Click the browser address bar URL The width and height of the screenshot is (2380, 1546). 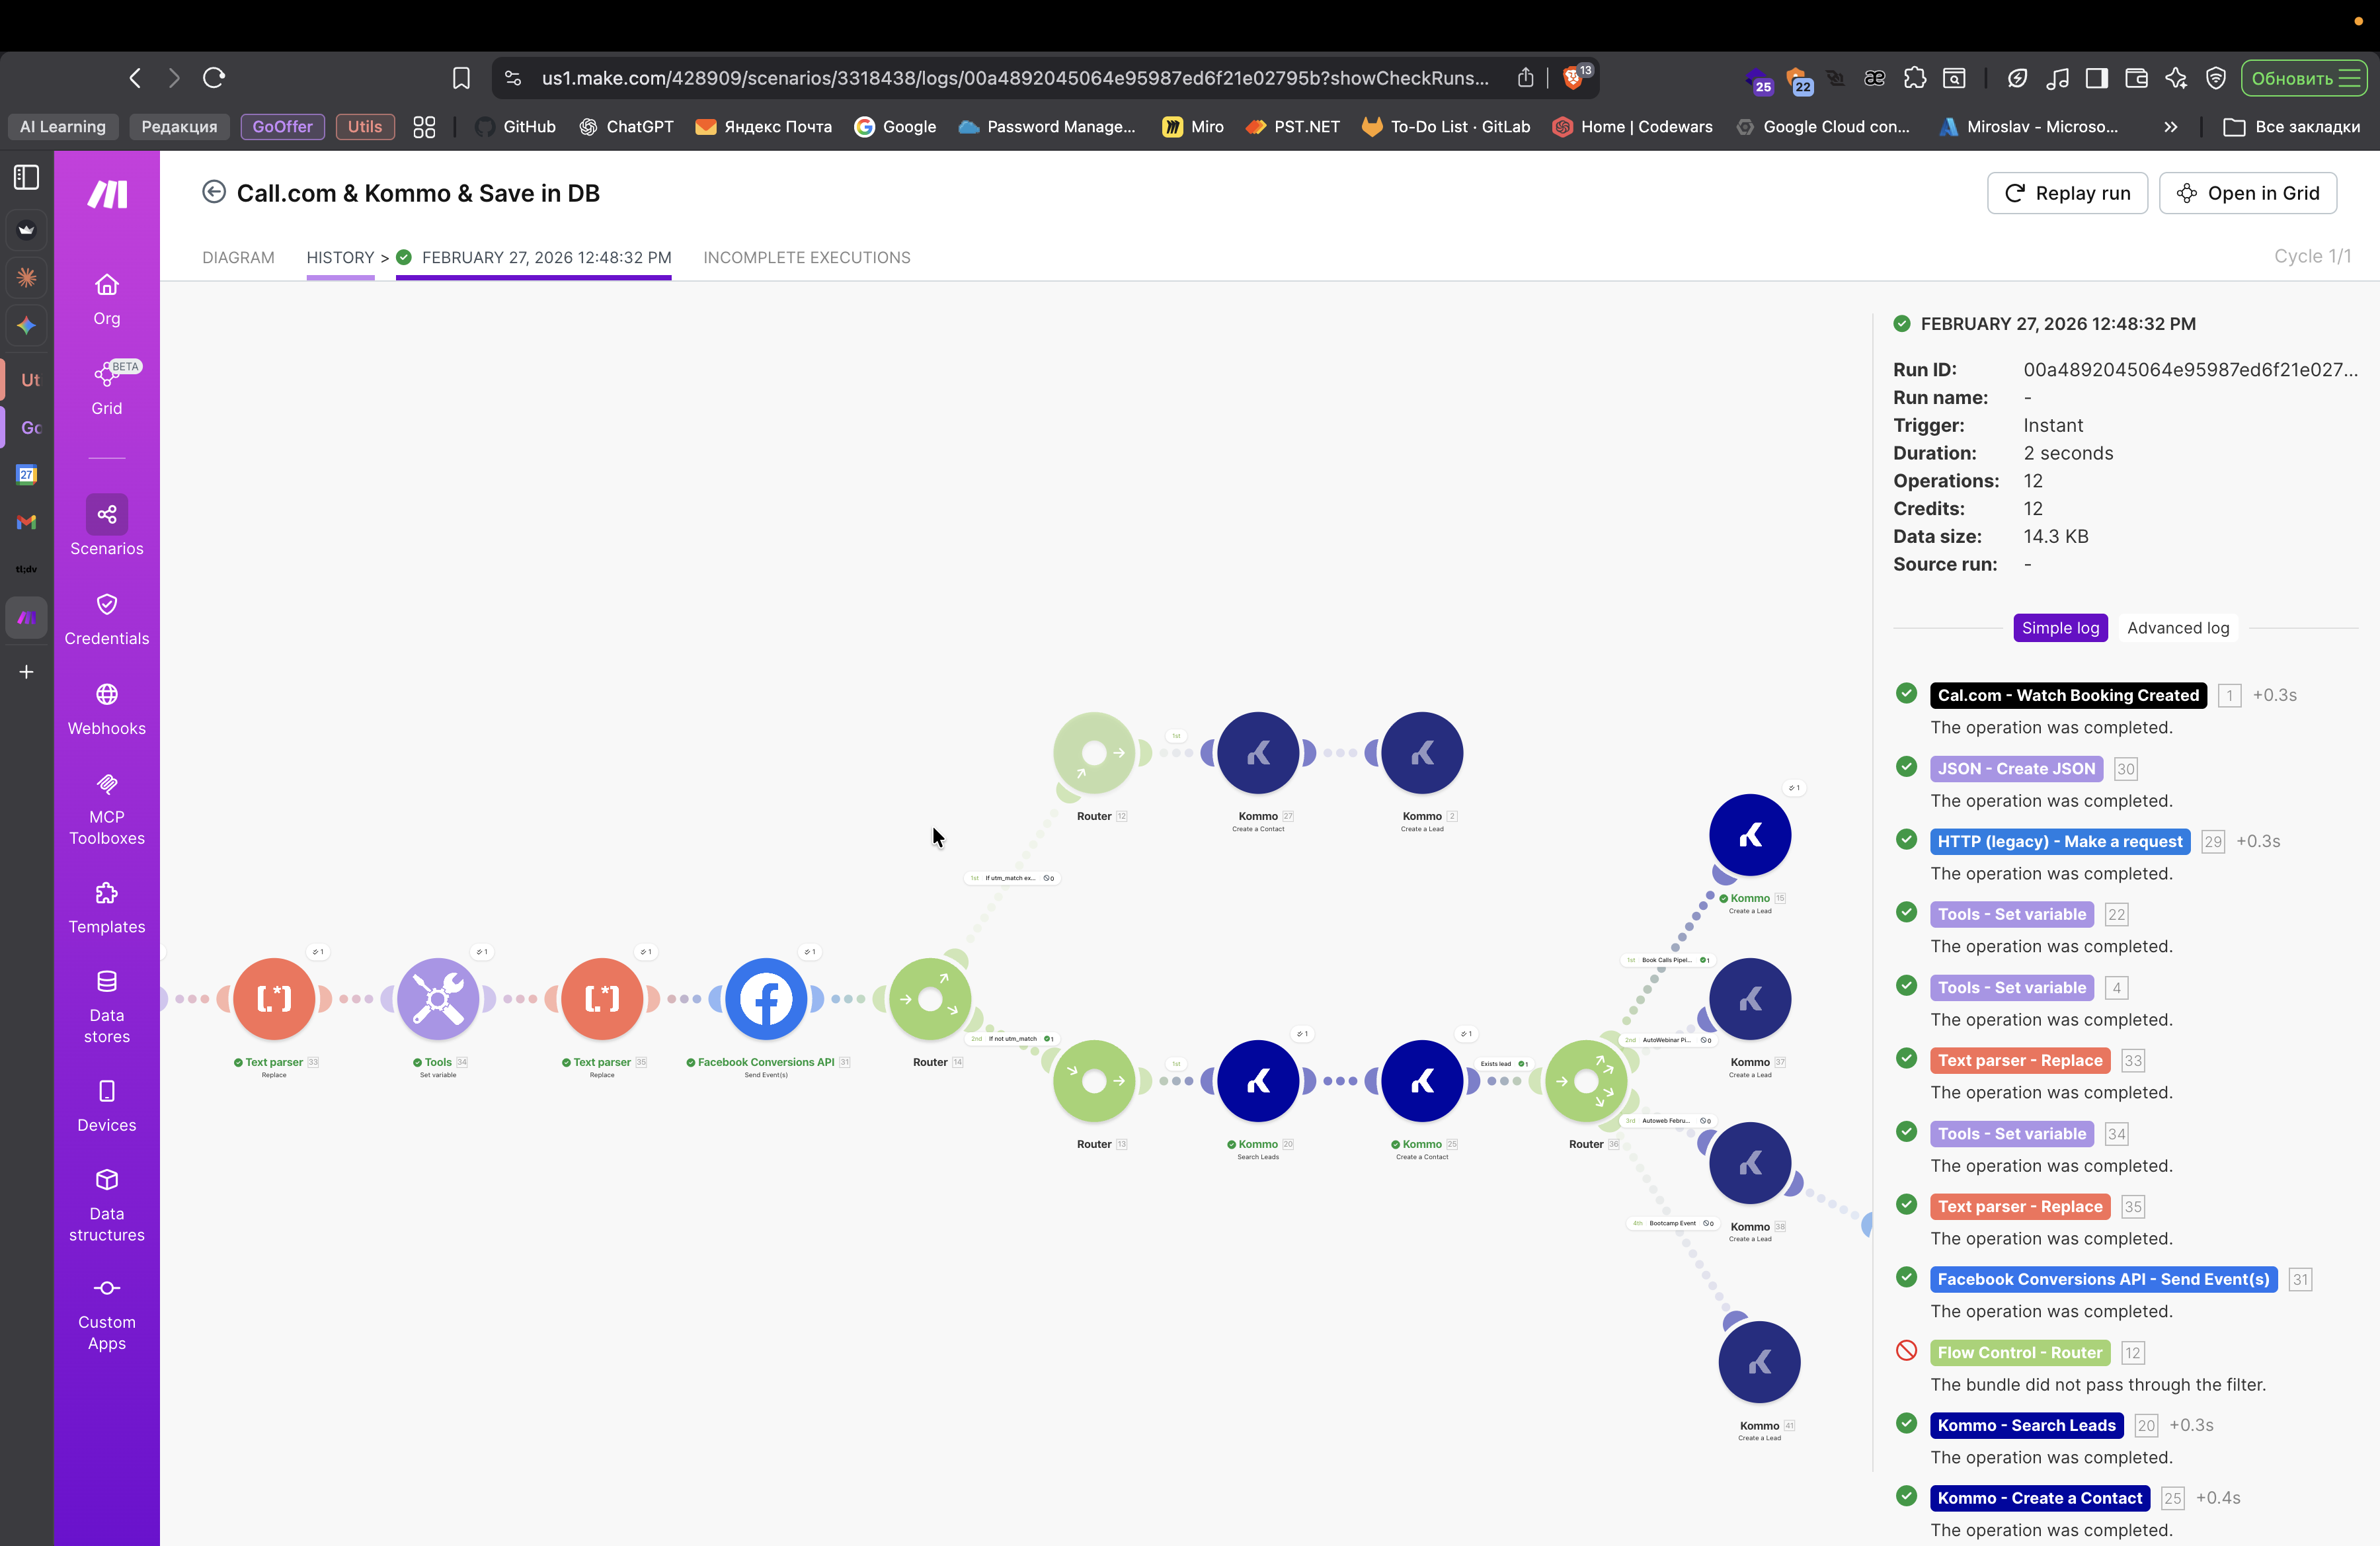(1014, 78)
